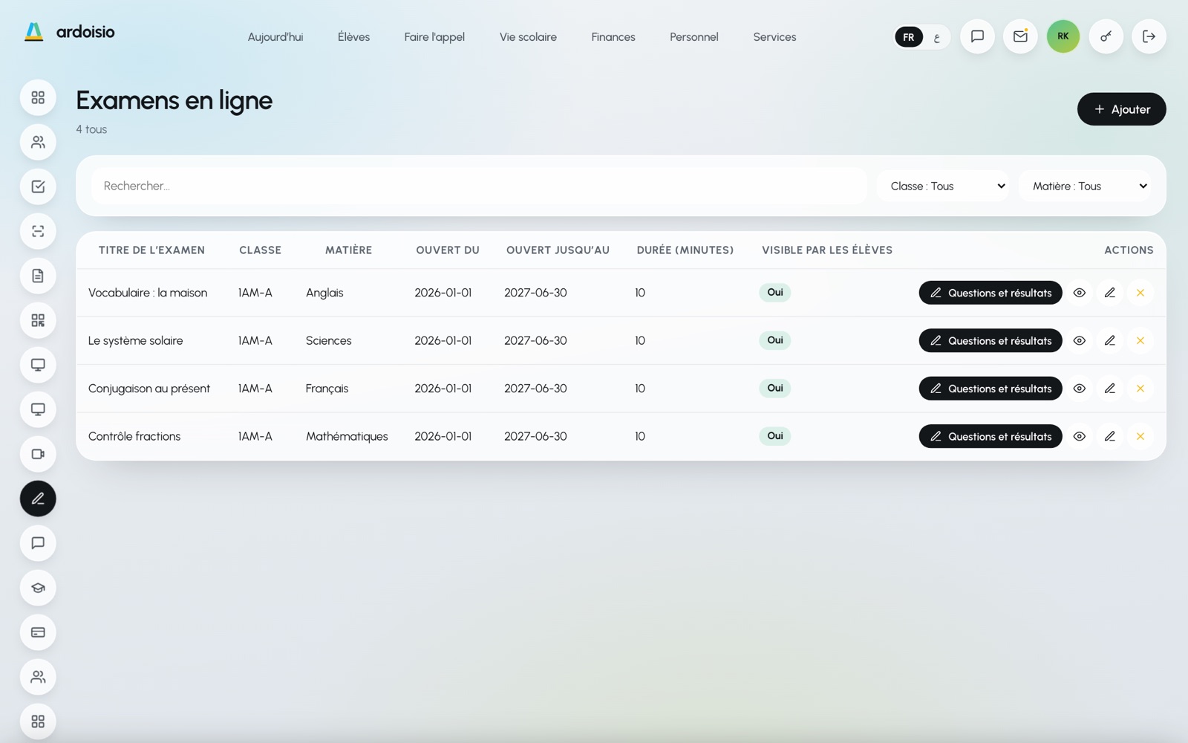
Task: Click the ardoisio logo
Action: [x=70, y=32]
